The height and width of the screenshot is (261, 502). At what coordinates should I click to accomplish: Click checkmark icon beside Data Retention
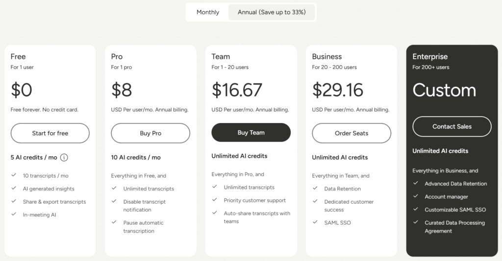click(x=315, y=189)
